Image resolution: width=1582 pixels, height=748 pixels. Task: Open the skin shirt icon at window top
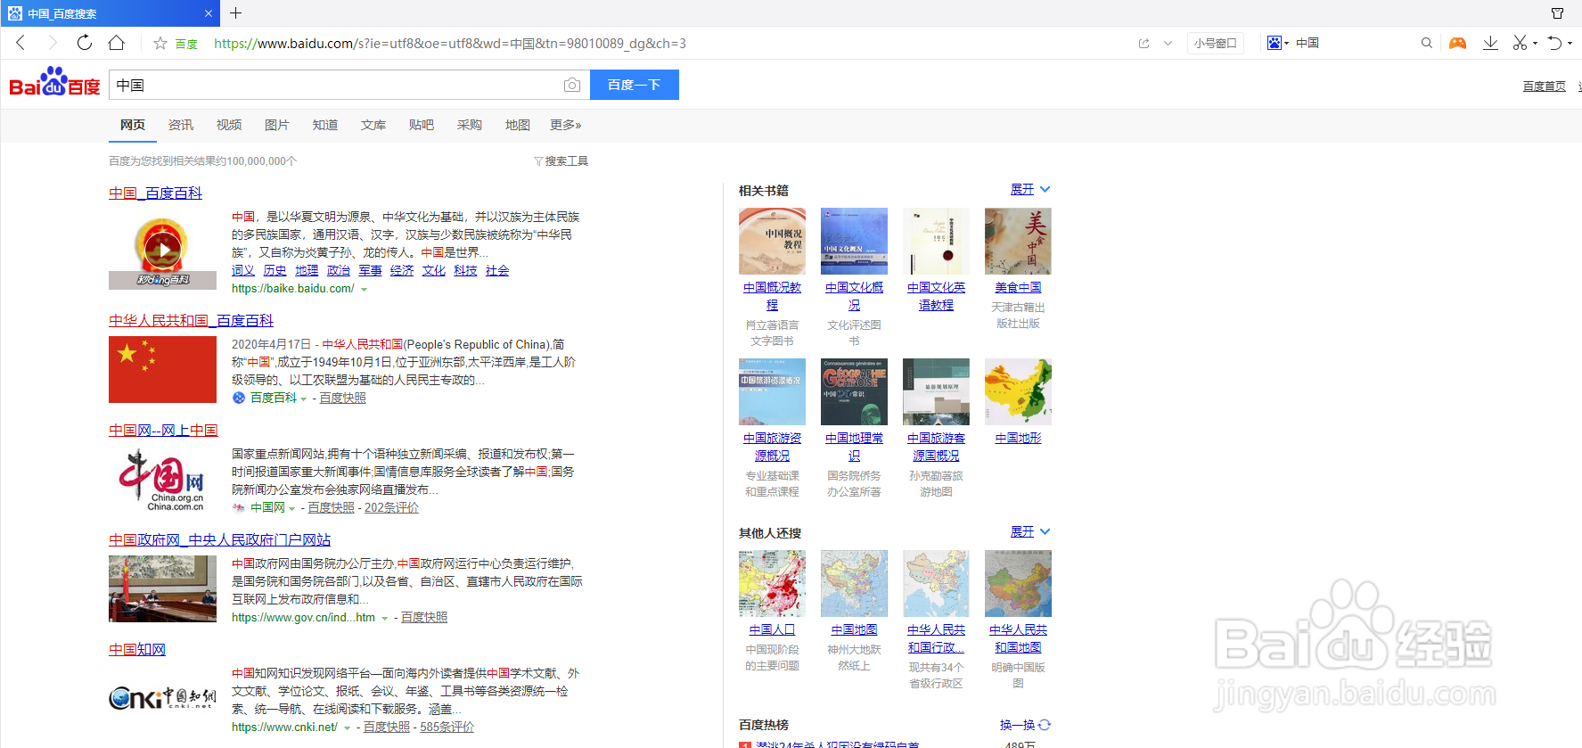click(x=1557, y=13)
